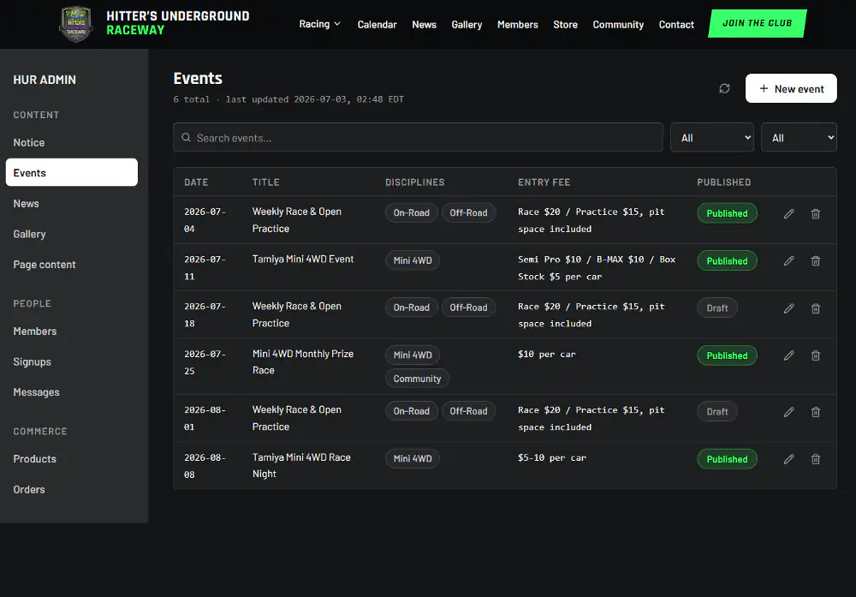Click the Published column header

pyautogui.click(x=724, y=182)
